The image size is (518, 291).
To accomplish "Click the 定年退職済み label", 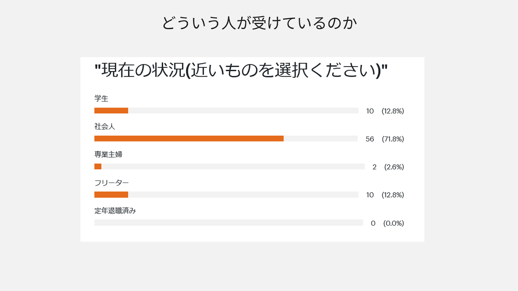I will click(115, 211).
